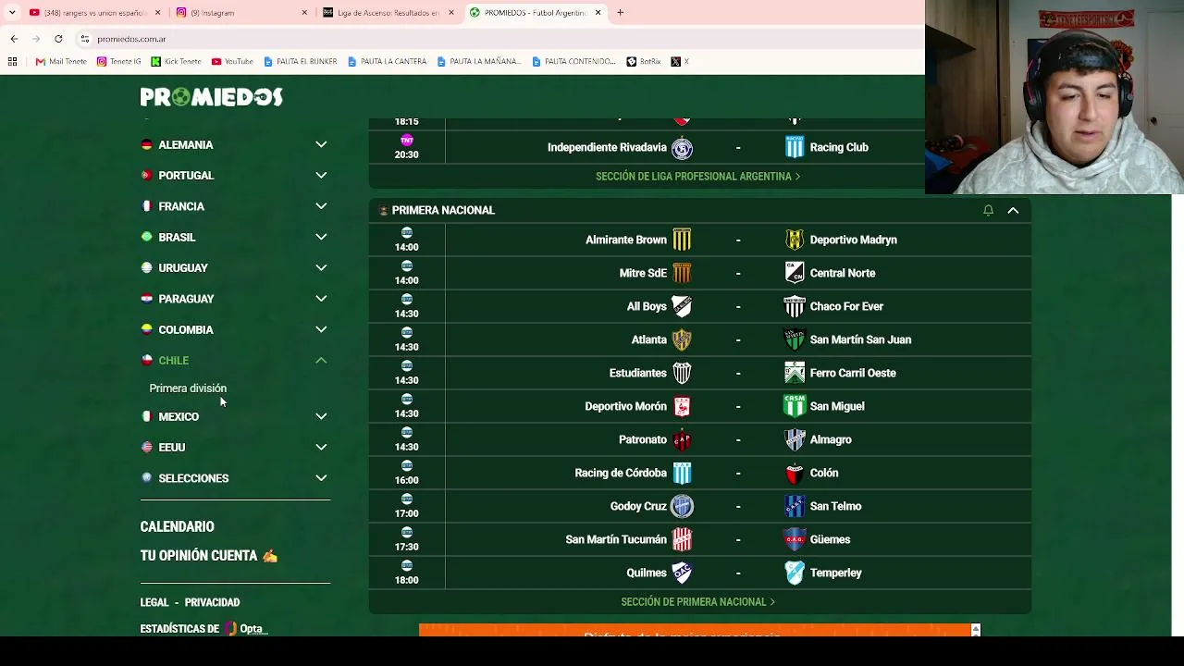This screenshot has width=1184, height=666.
Task: Click the Deportivo Madryn team crest
Action: pos(795,240)
